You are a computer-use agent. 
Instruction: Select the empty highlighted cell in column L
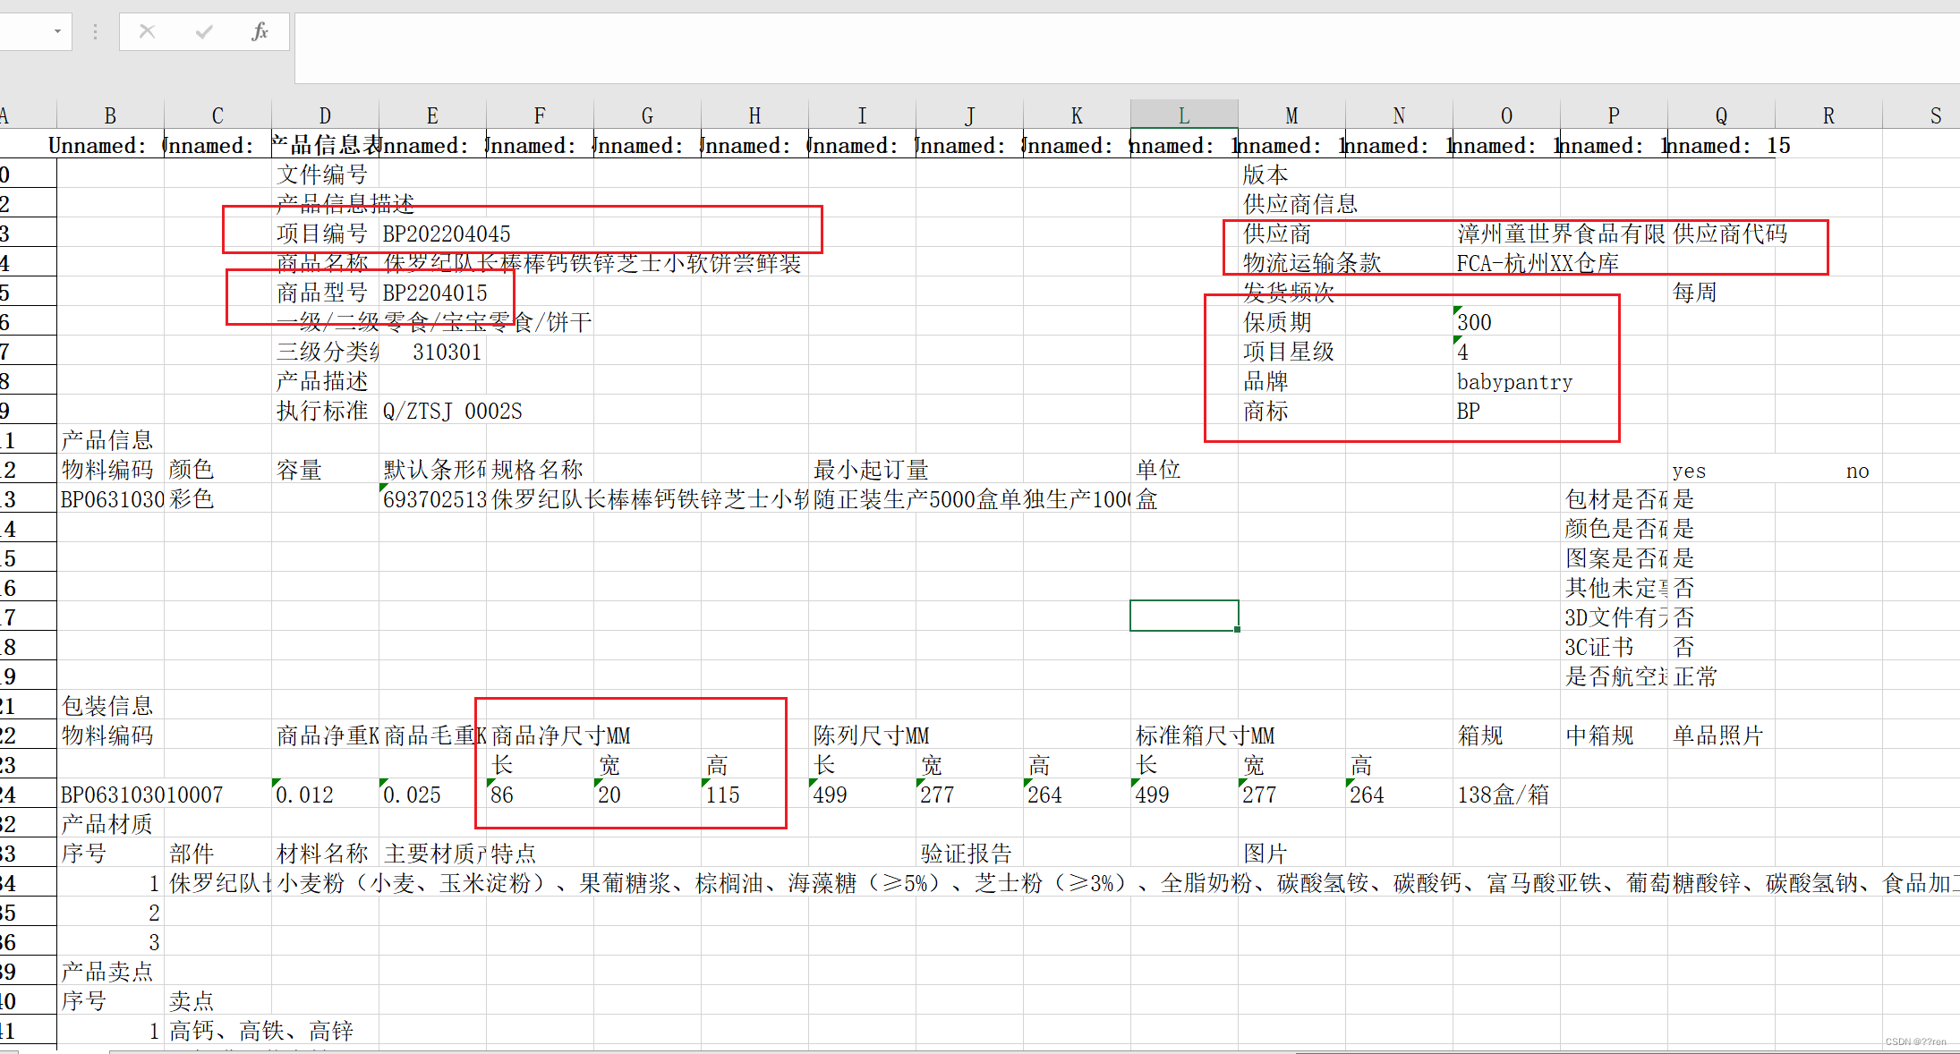(1183, 615)
